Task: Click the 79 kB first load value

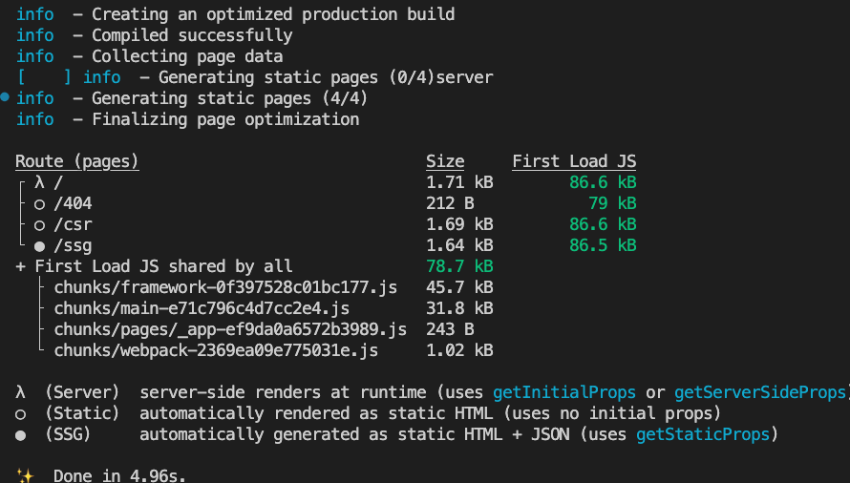Action: (x=612, y=204)
